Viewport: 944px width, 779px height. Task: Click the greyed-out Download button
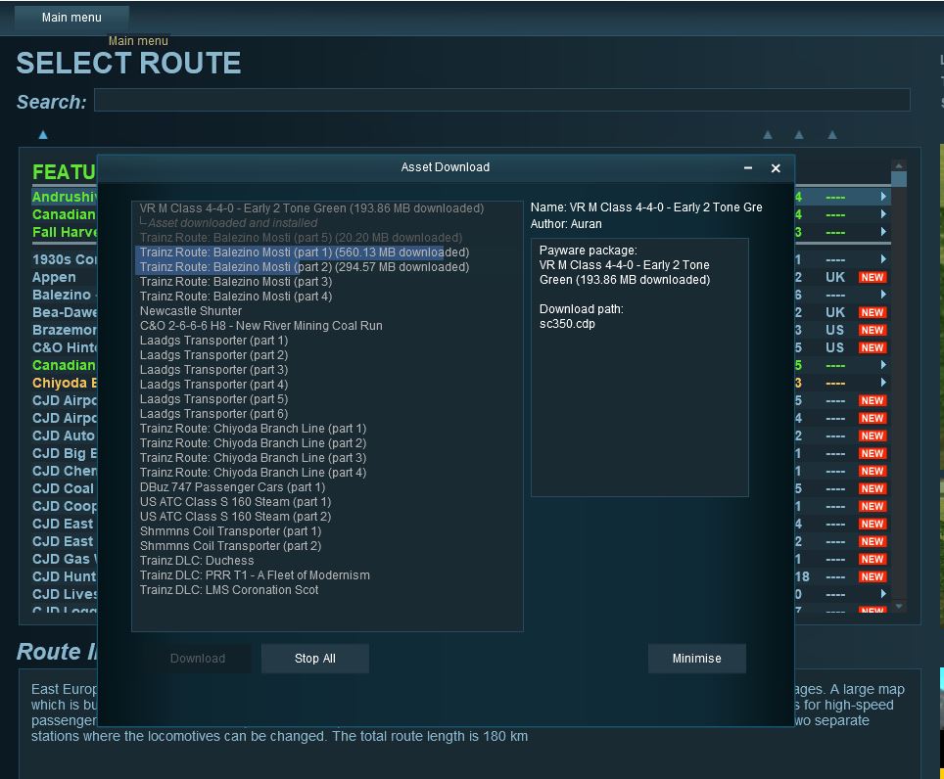(x=198, y=658)
